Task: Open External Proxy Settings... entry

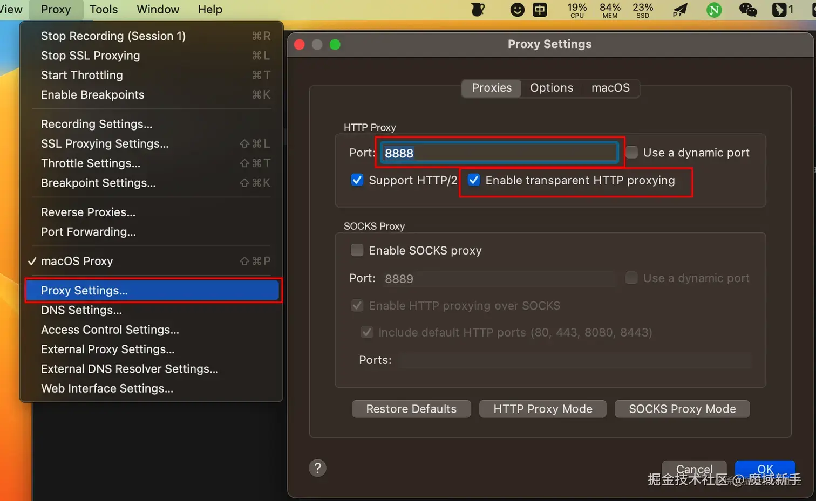Action: pyautogui.click(x=152, y=349)
